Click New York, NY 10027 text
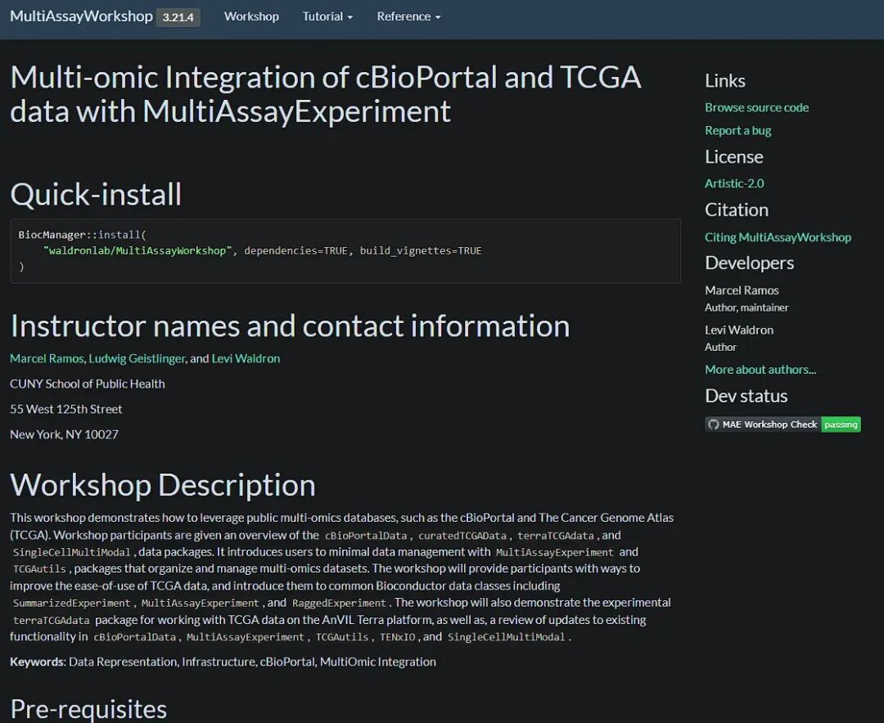This screenshot has height=723, width=884. click(x=65, y=434)
